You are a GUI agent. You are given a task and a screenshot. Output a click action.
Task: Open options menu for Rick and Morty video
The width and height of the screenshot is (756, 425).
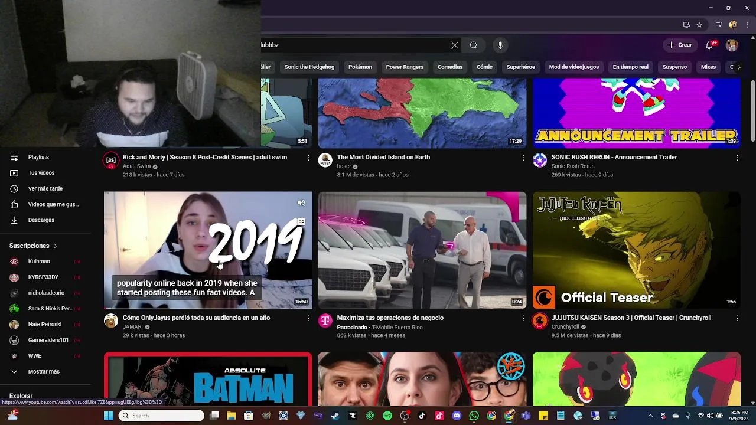pos(308,158)
